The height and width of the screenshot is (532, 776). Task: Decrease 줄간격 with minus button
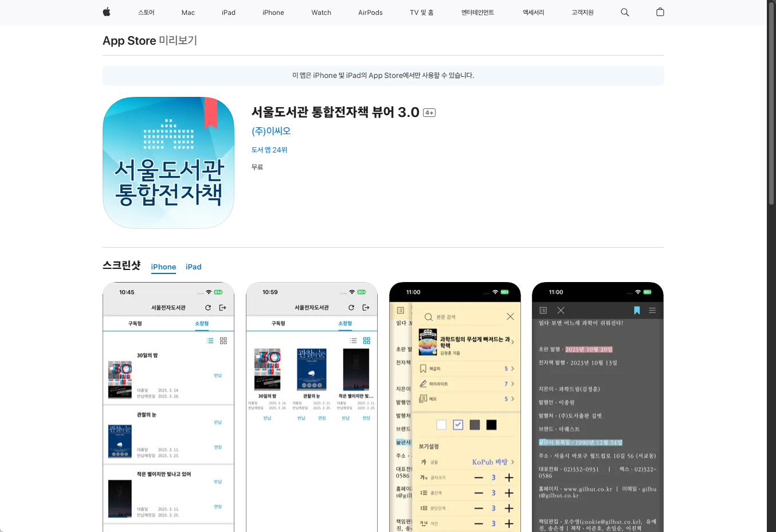(x=479, y=493)
